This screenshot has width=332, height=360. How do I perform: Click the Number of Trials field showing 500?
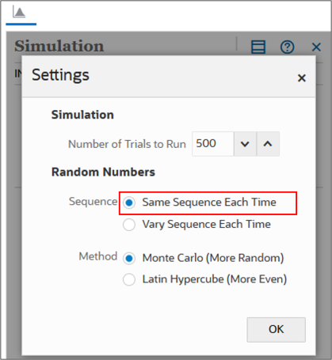213,144
